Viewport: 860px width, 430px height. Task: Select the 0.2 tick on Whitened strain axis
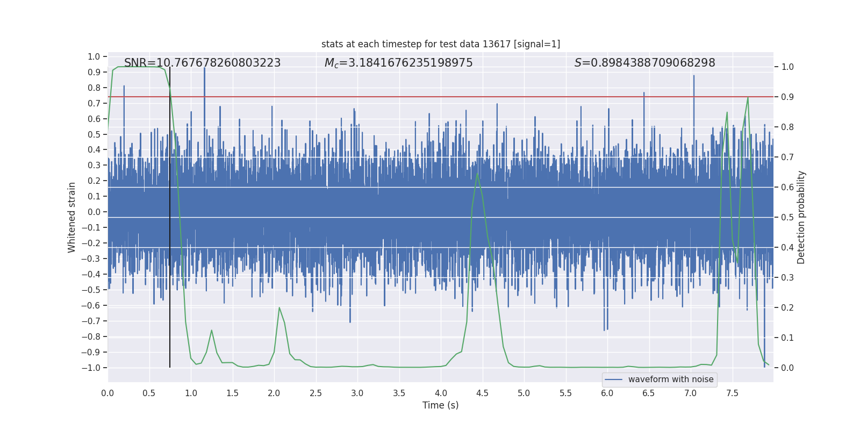(x=94, y=181)
